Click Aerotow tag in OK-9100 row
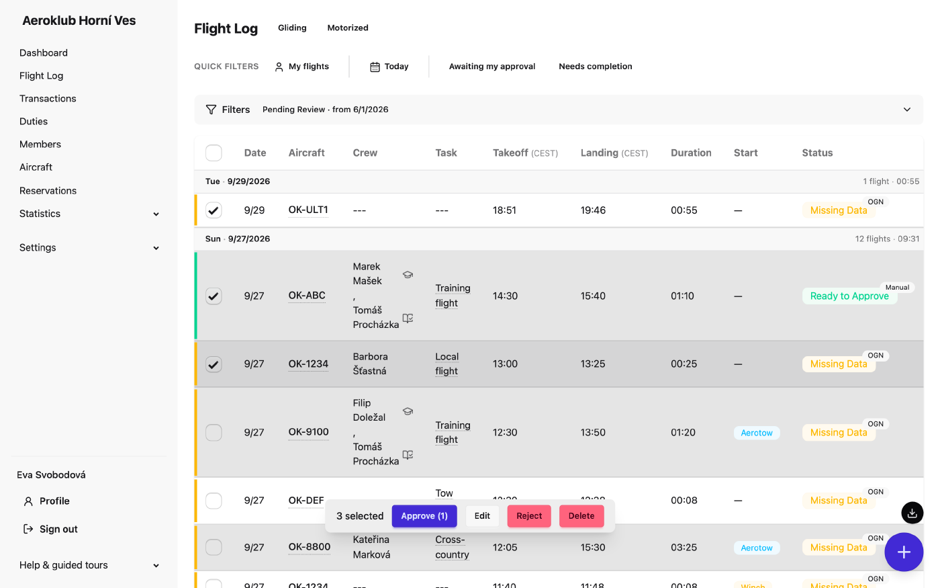Screen dimensions: 940x588 click(x=757, y=433)
